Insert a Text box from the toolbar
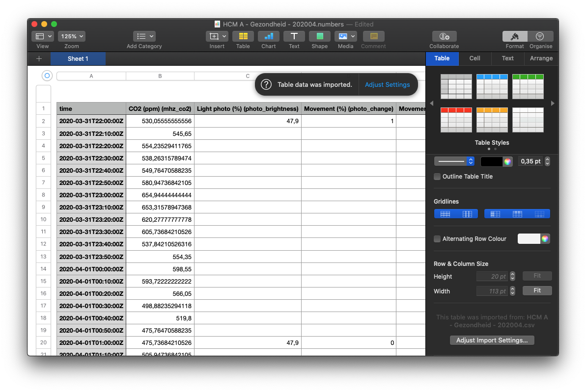The height and width of the screenshot is (392, 586). (x=294, y=36)
